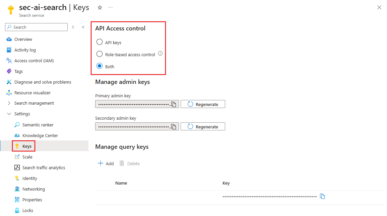
Task: Open Activity log
Action: pyautogui.click(x=25, y=50)
